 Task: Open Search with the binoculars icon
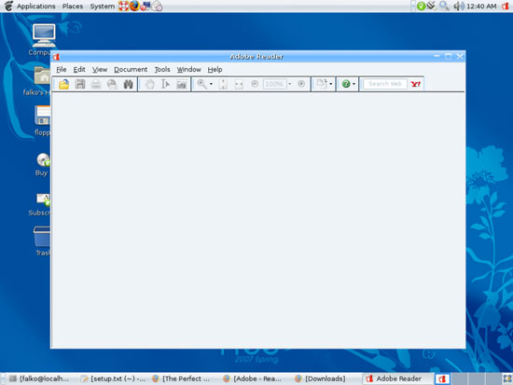point(129,84)
